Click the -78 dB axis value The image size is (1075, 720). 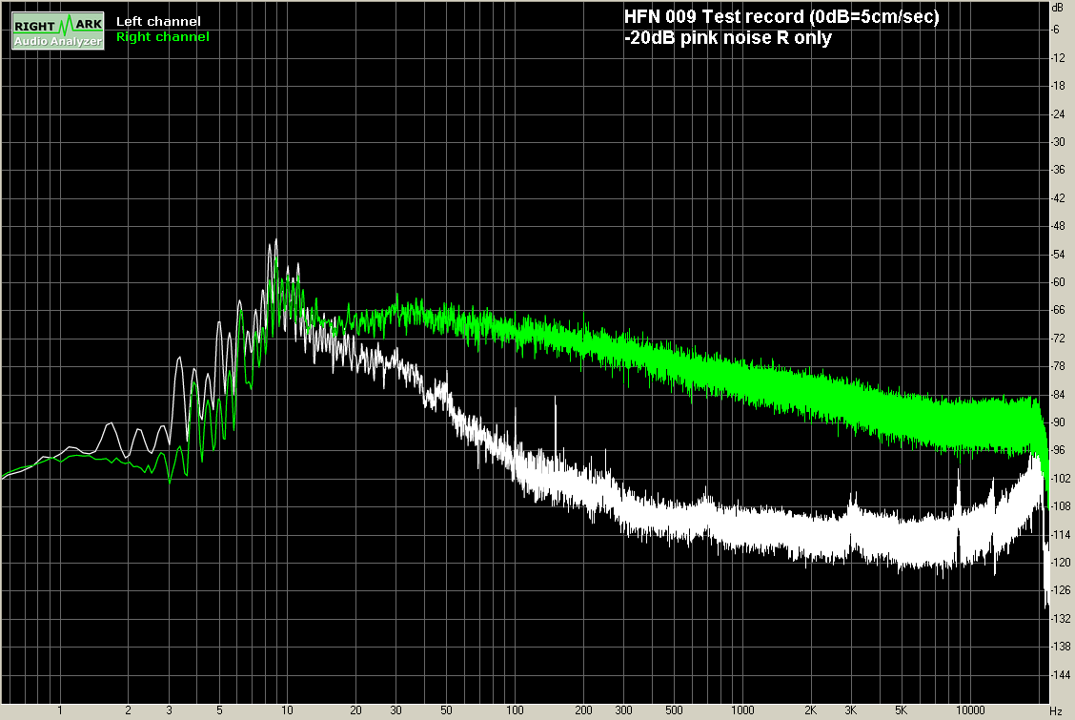coord(1058,366)
